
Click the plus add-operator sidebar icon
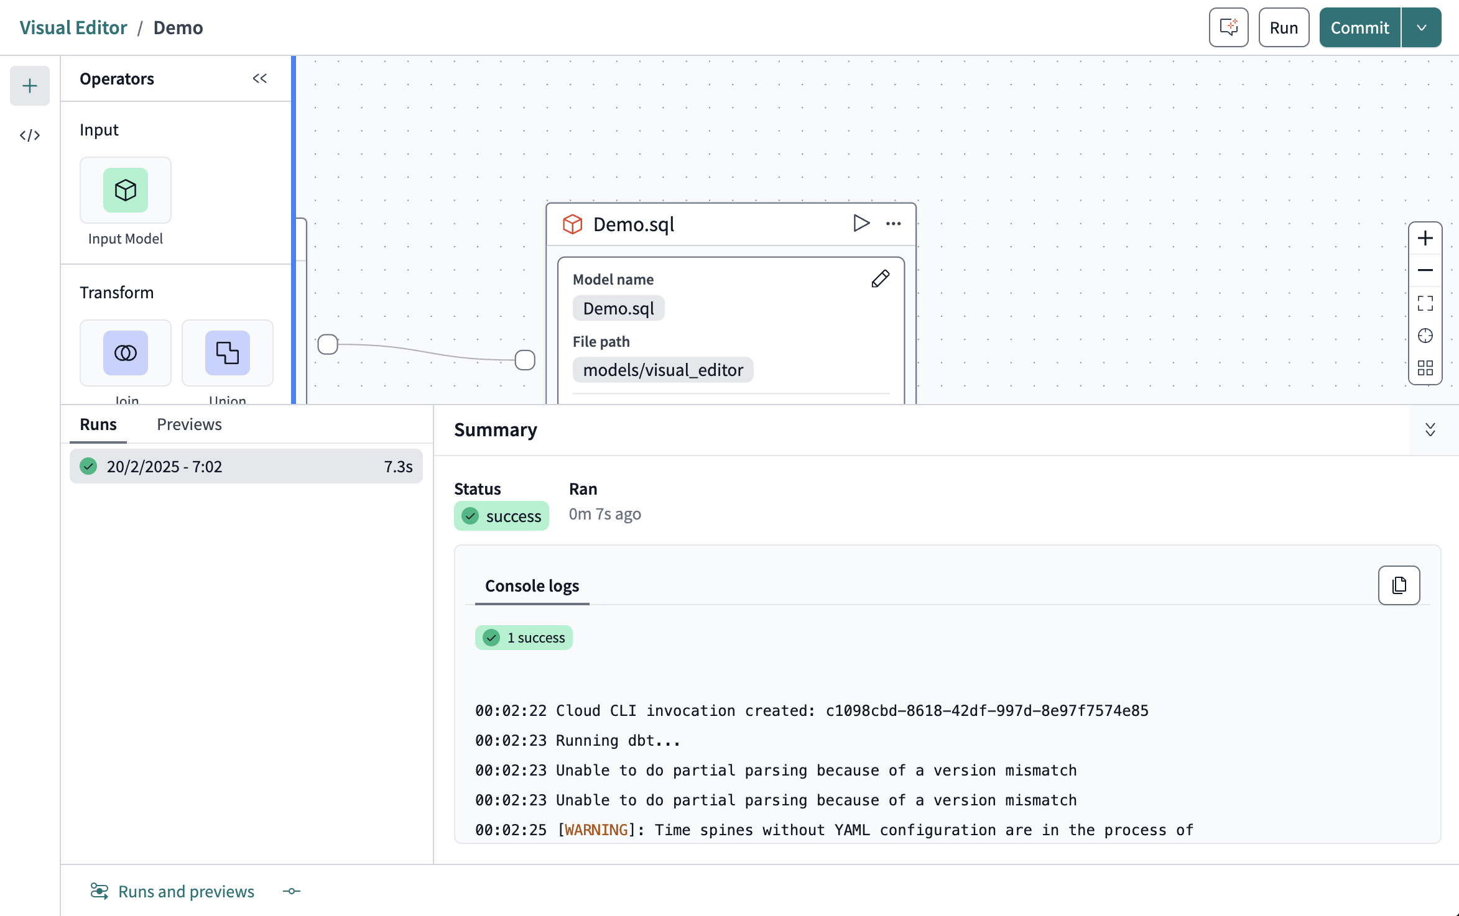[29, 86]
